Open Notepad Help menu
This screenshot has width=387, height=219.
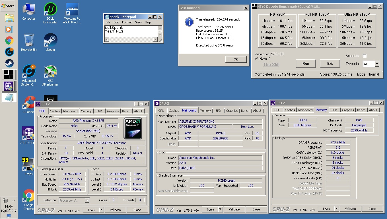[148, 22]
